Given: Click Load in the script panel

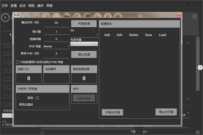Looking at the screenshot, I should pyautogui.click(x=162, y=35).
